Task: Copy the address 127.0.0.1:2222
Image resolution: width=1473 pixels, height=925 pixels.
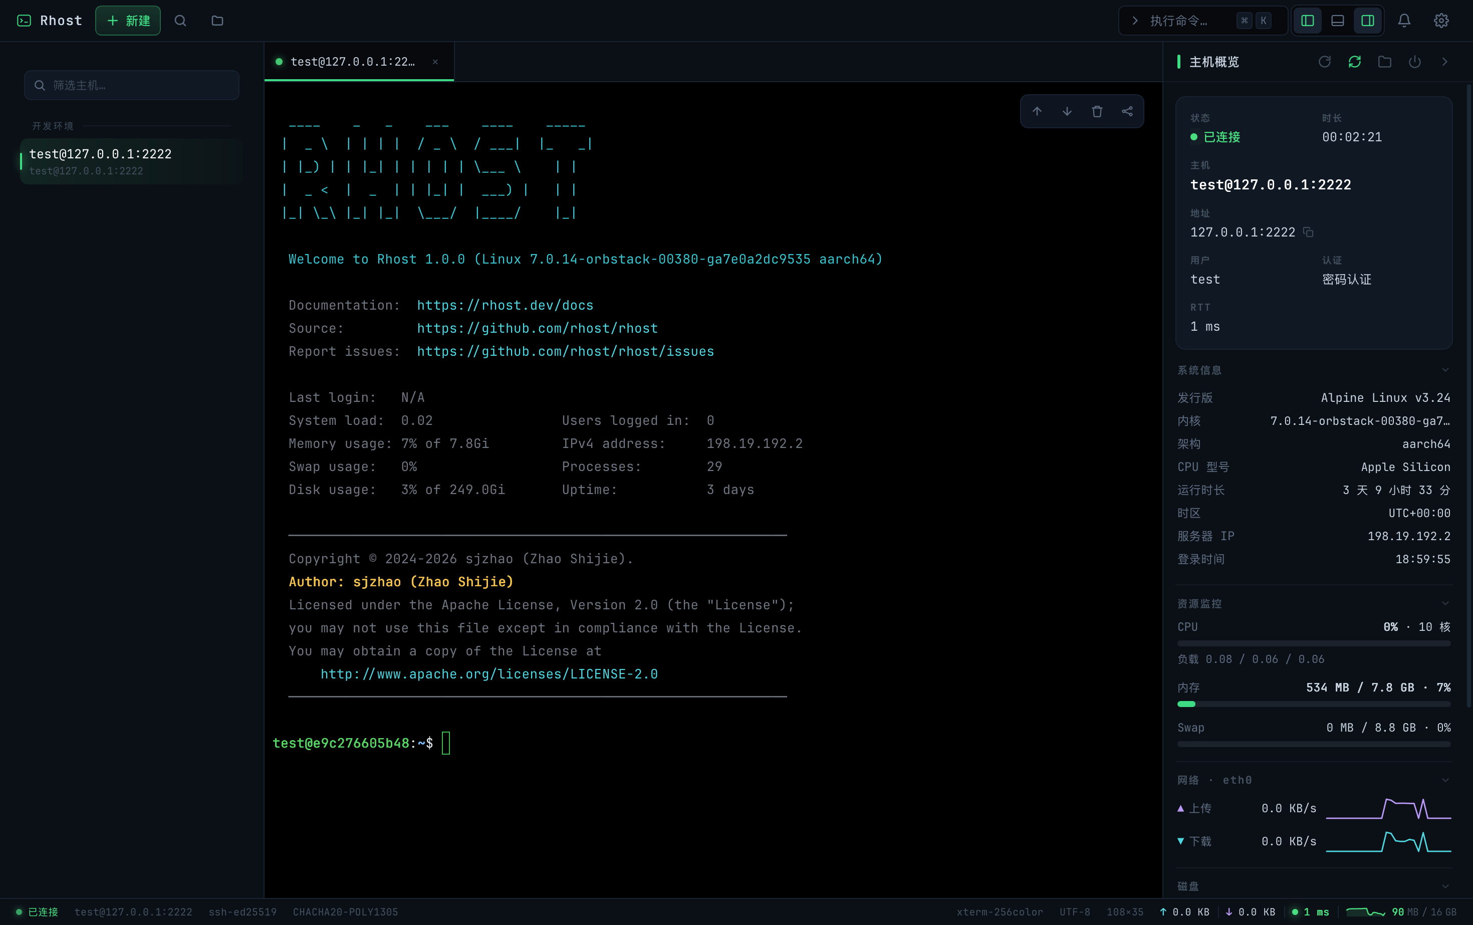Action: point(1308,233)
